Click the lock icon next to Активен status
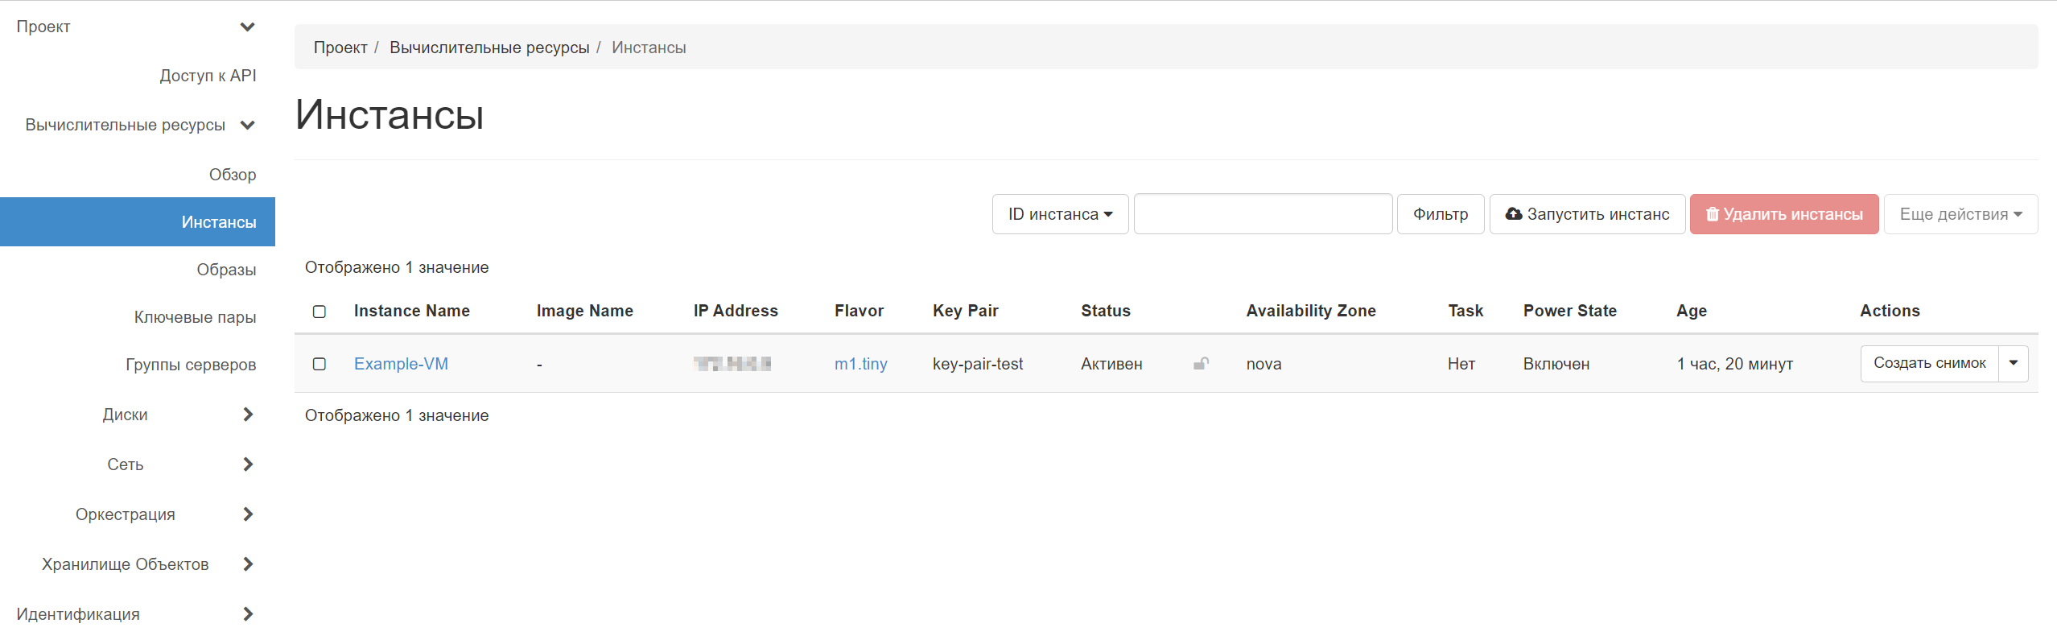 tap(1201, 364)
